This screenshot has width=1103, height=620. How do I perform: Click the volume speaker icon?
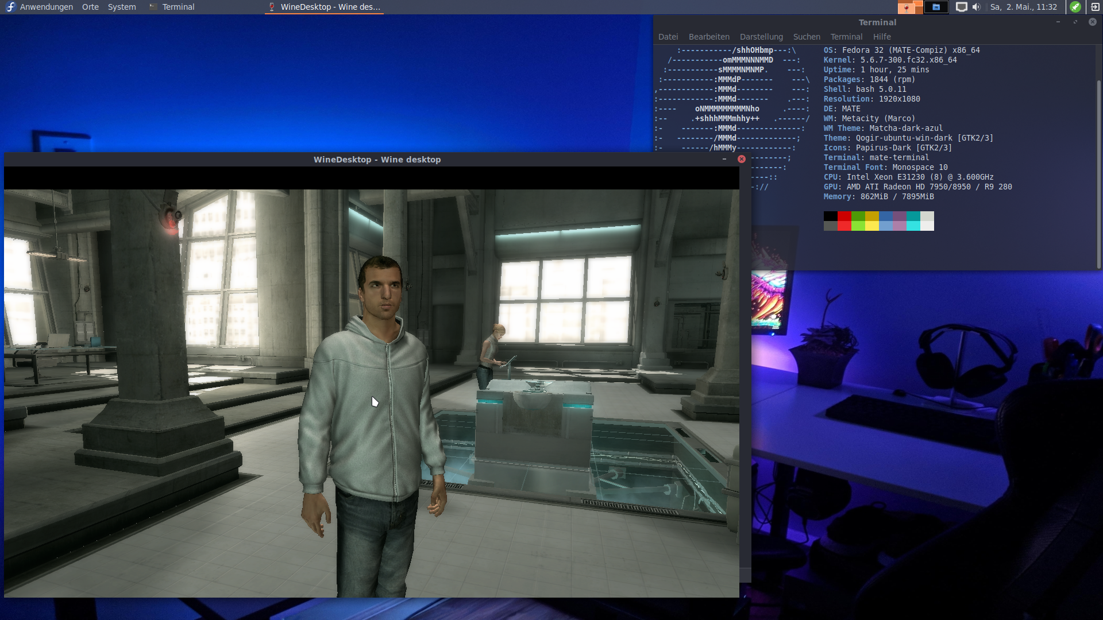pyautogui.click(x=976, y=7)
